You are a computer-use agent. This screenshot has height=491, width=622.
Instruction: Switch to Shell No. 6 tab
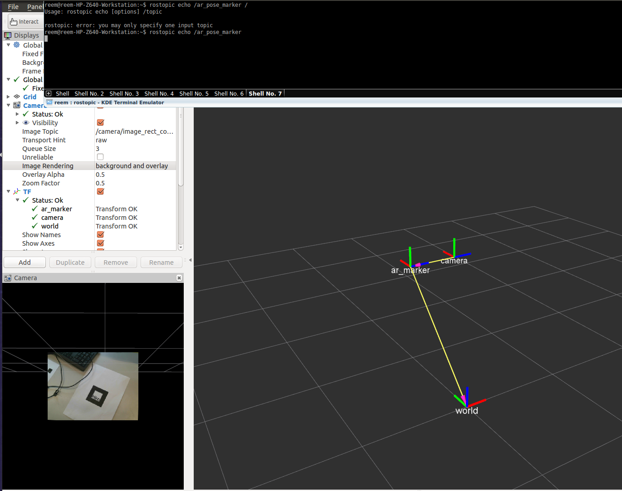tap(229, 93)
